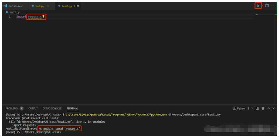Click the split editor icon
The width and height of the screenshot is (279, 137).
click(x=267, y=6)
